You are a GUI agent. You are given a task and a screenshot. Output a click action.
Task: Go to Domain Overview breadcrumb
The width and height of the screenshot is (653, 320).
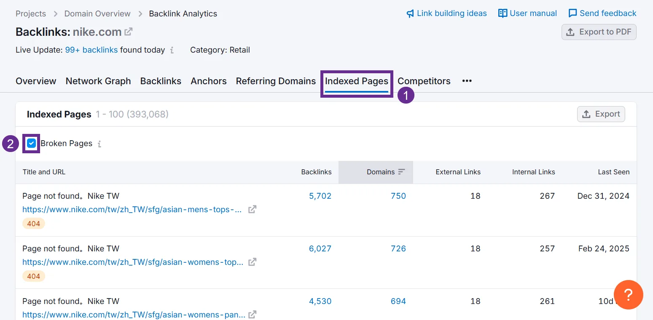click(97, 13)
